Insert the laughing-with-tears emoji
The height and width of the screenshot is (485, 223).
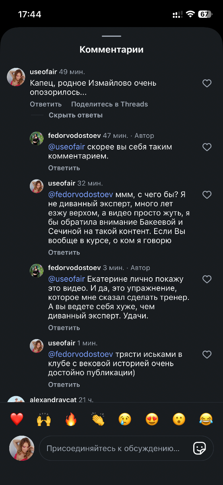(206, 419)
